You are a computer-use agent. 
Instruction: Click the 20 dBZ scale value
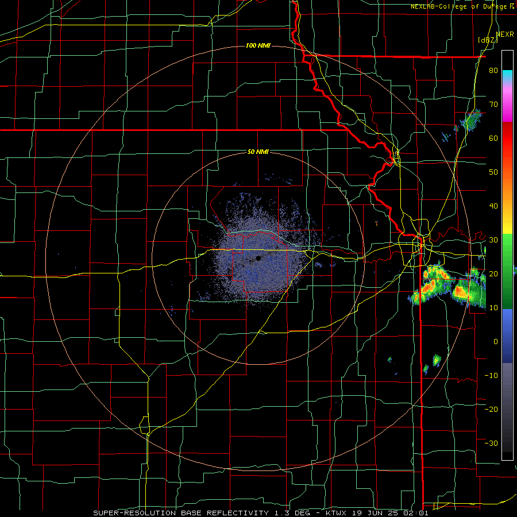[493, 273]
